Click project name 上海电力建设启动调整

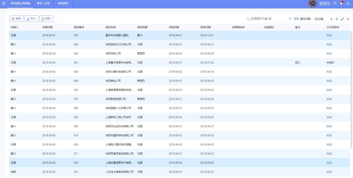[120, 144]
